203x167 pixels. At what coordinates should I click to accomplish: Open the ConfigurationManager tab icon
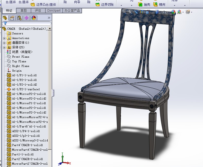click(19, 18)
